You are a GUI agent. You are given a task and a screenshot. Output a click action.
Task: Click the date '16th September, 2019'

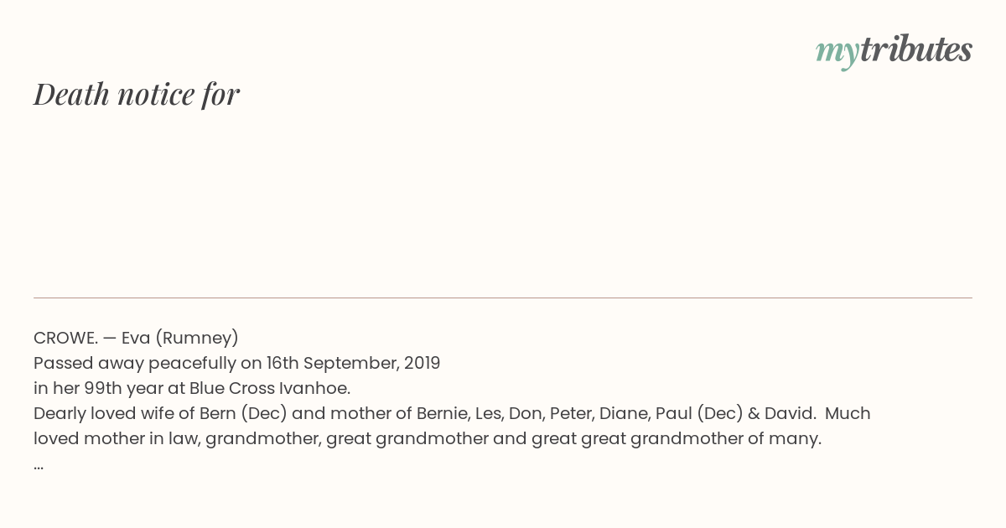point(353,364)
